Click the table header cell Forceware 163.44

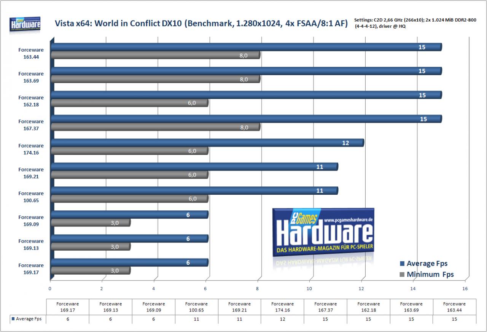(454, 307)
